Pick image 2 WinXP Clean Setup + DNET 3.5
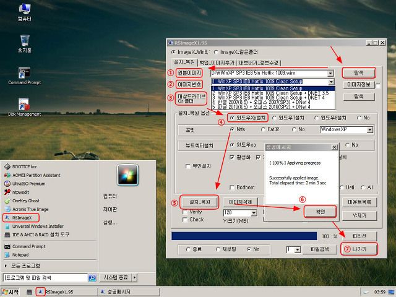Image resolution: width=396 pixels, height=297 pixels. (x=273, y=93)
